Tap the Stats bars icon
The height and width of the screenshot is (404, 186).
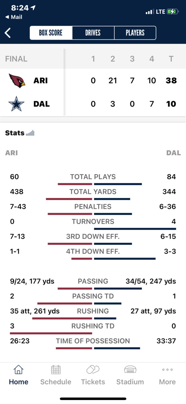point(30,133)
